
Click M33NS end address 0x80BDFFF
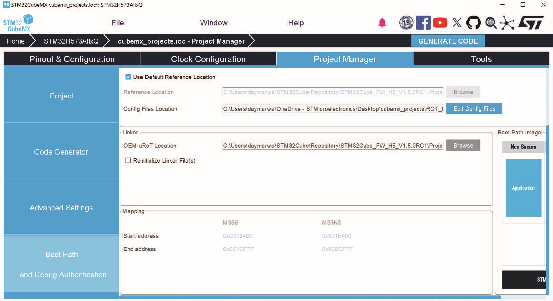tap(337, 249)
